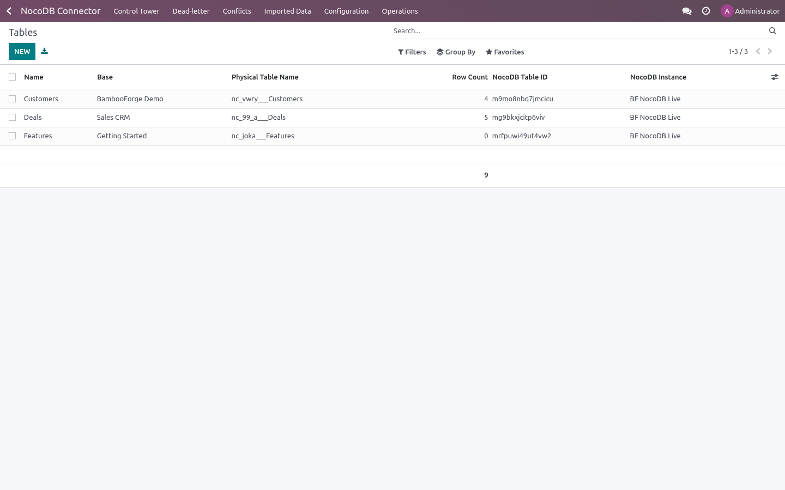Click the Administrator avatar icon

click(727, 11)
